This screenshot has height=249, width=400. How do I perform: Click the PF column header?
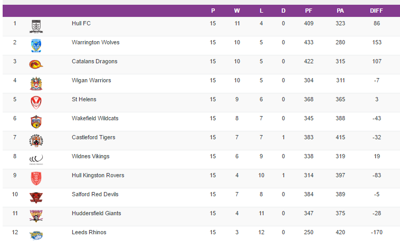click(309, 11)
